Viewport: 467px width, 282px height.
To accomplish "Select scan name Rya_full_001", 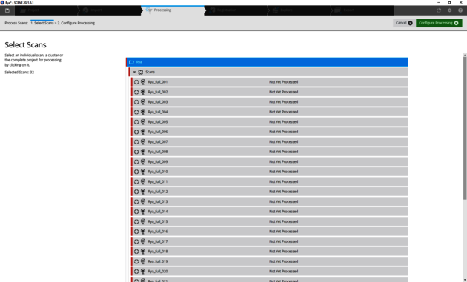I will tap(158, 82).
